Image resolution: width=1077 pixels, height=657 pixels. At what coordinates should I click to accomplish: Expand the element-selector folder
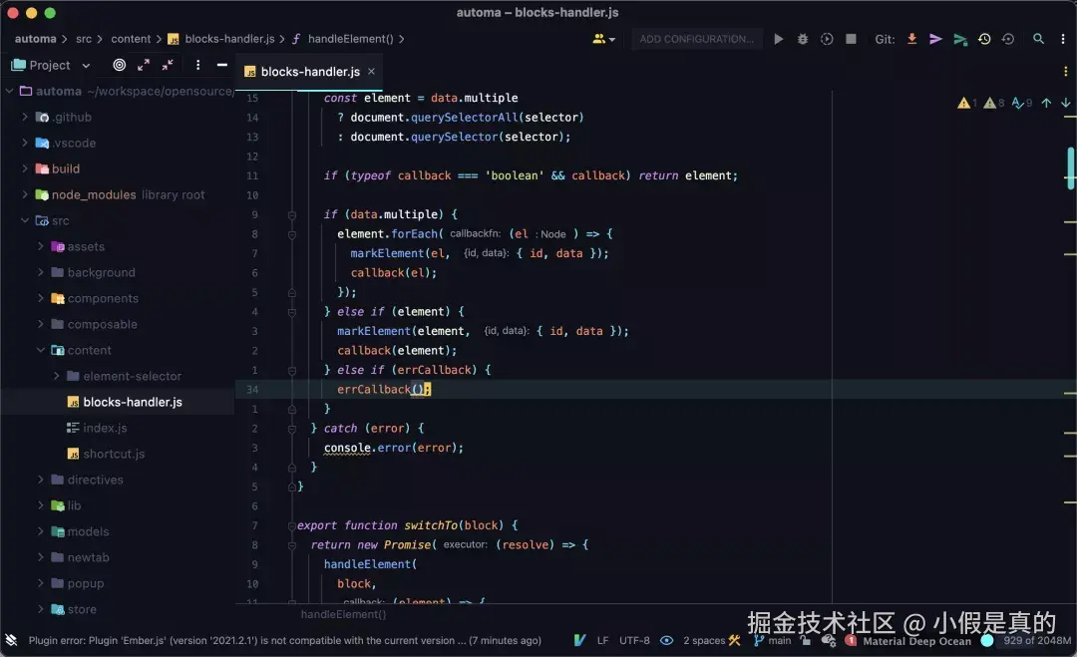point(56,376)
